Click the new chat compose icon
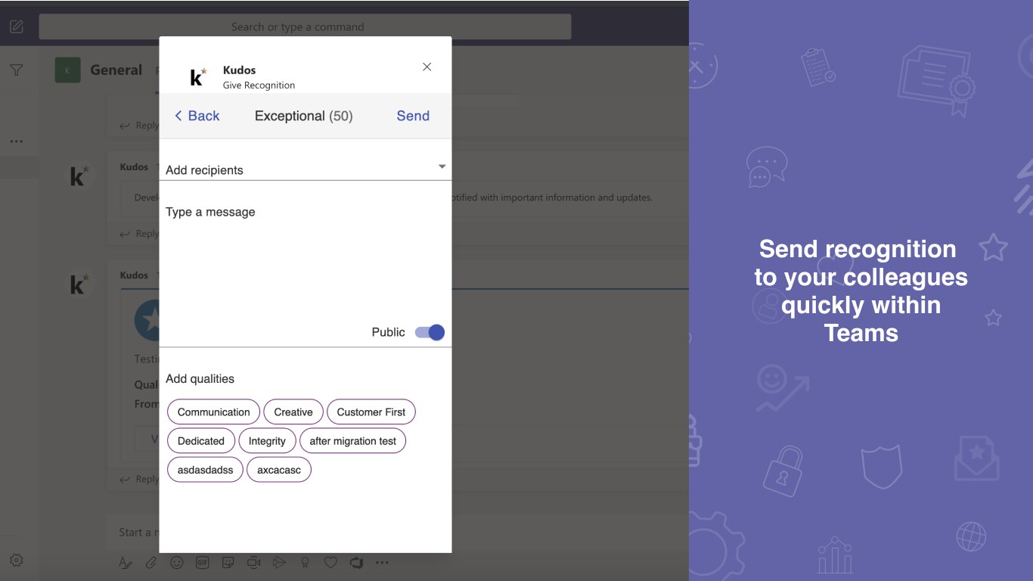1033x581 pixels. [17, 26]
